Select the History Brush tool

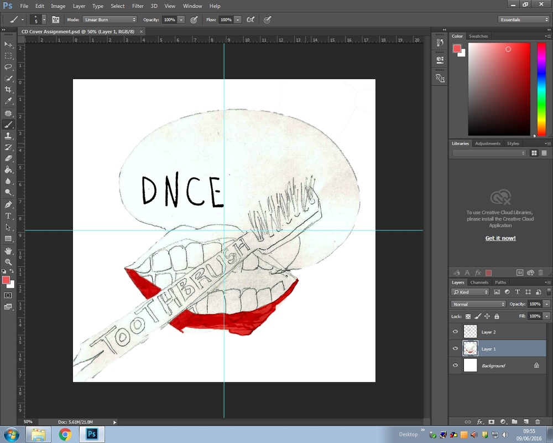coord(8,147)
